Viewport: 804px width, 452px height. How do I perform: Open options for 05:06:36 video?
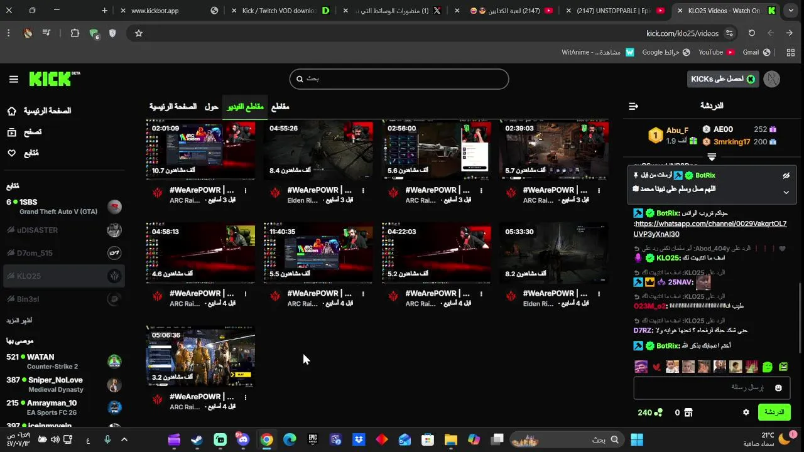pos(246,397)
